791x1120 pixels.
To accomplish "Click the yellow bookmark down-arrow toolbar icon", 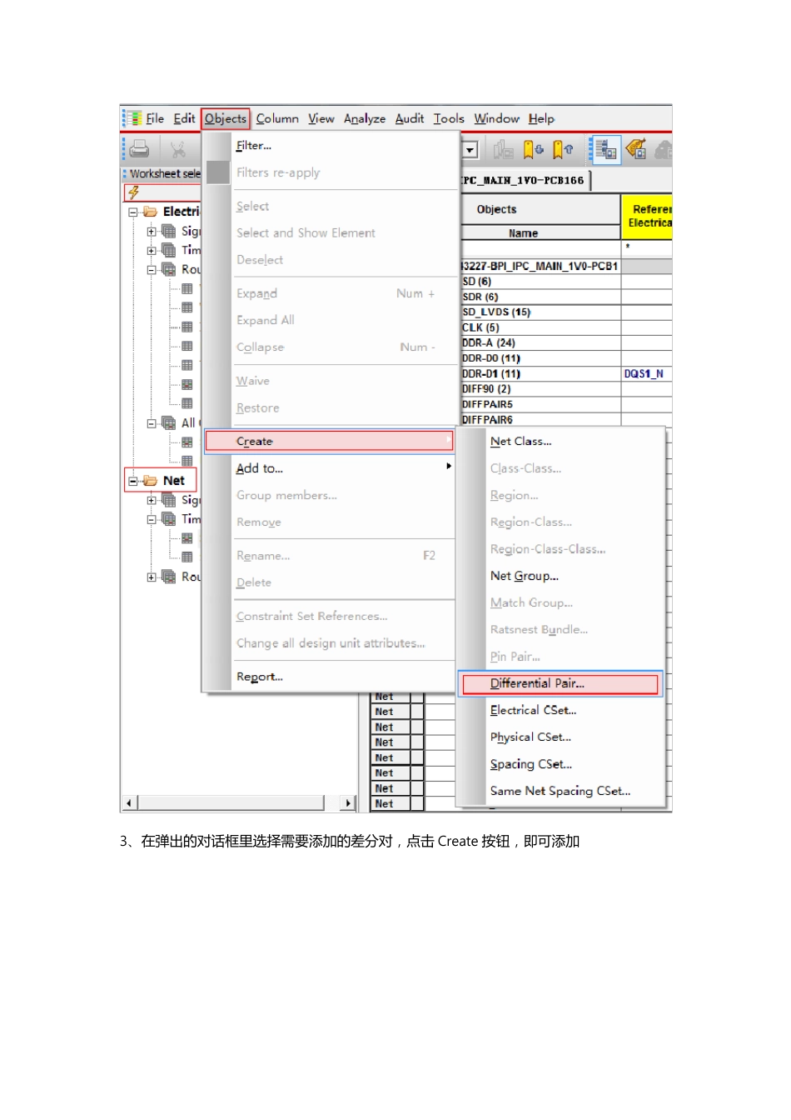I will point(533,149).
